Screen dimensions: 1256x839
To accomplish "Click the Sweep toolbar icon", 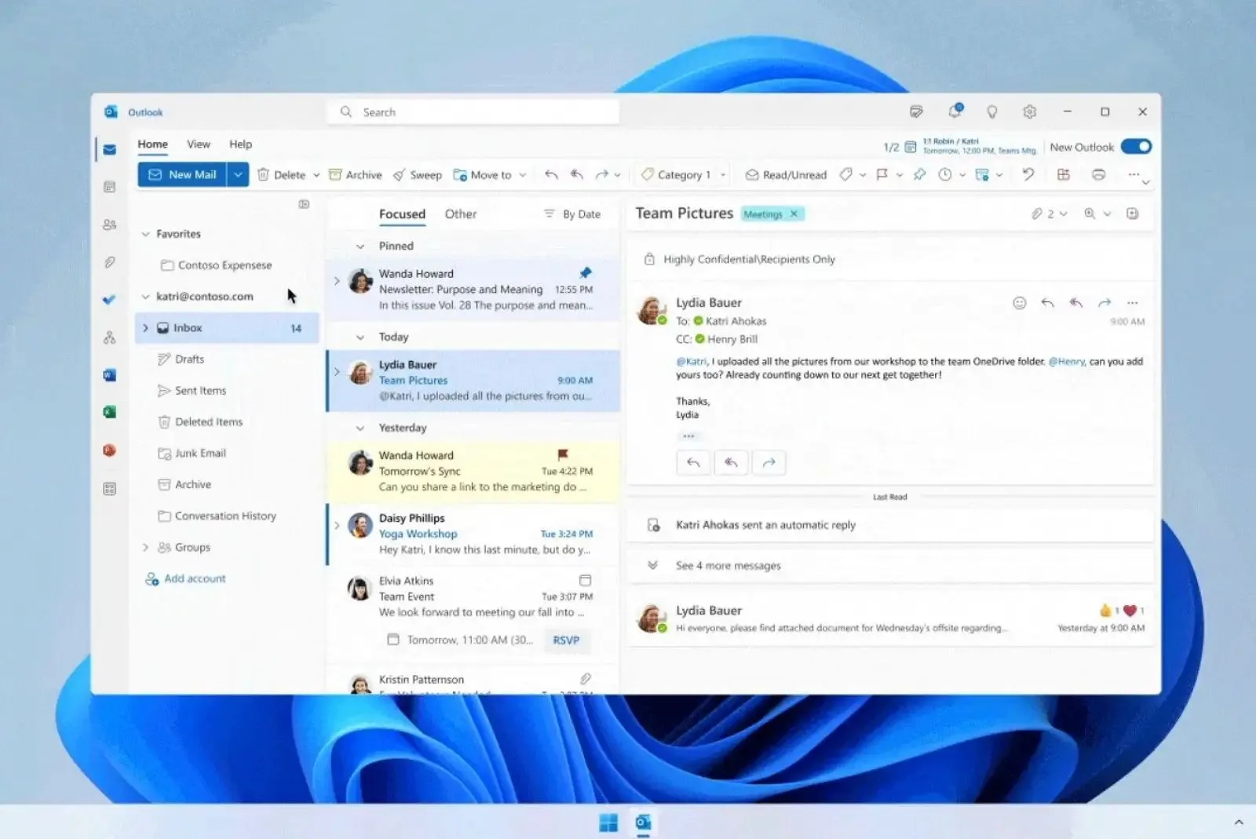I will click(x=418, y=175).
